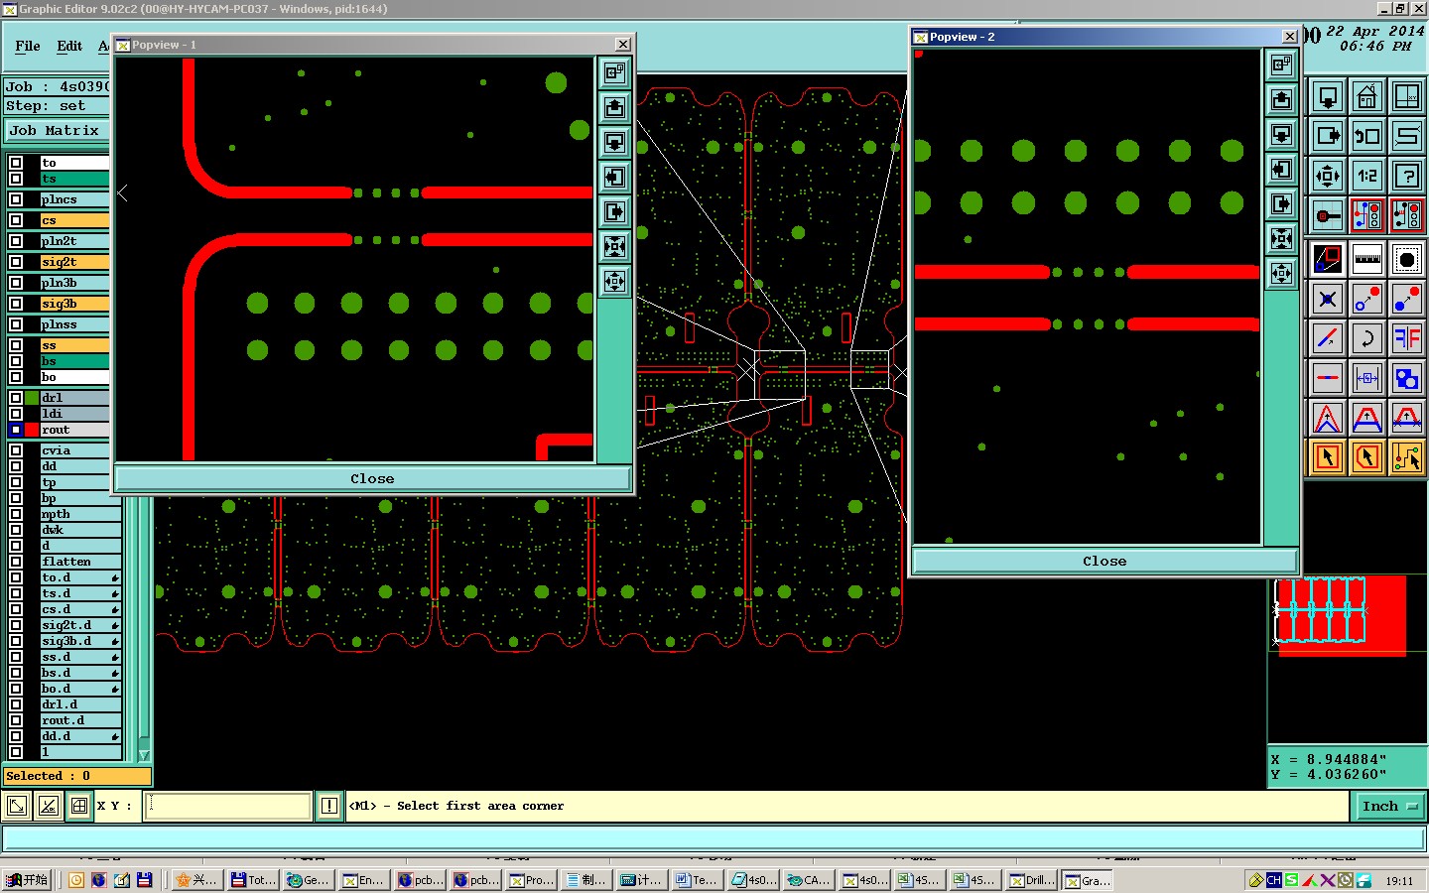Open the Inch units dropdown
Screen dimensions: 1429x893
[x=1389, y=806]
